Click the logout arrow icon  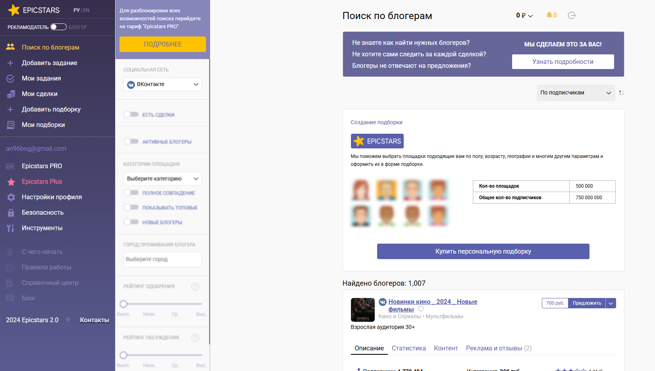(572, 15)
